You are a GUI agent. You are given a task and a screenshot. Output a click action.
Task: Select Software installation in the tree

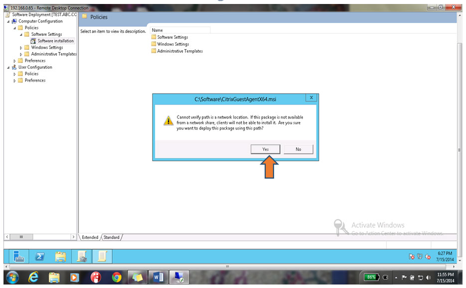[55, 41]
